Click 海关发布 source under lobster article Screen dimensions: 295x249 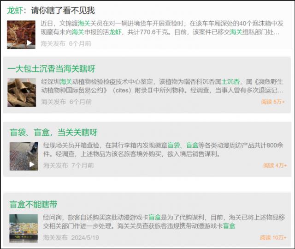pos(53,44)
